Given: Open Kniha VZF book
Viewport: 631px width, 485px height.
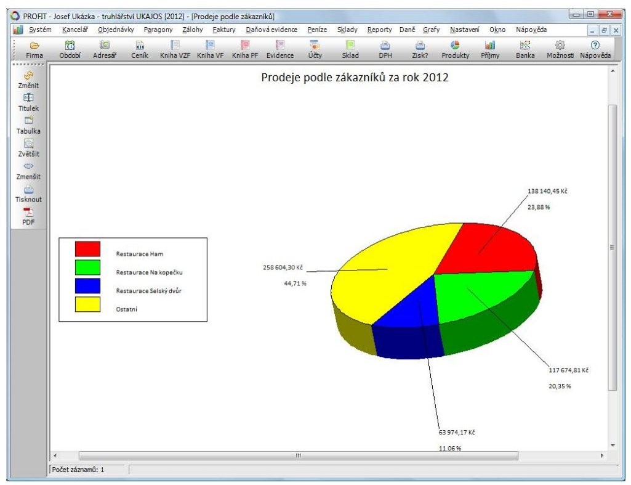Looking at the screenshot, I should tap(175, 49).
